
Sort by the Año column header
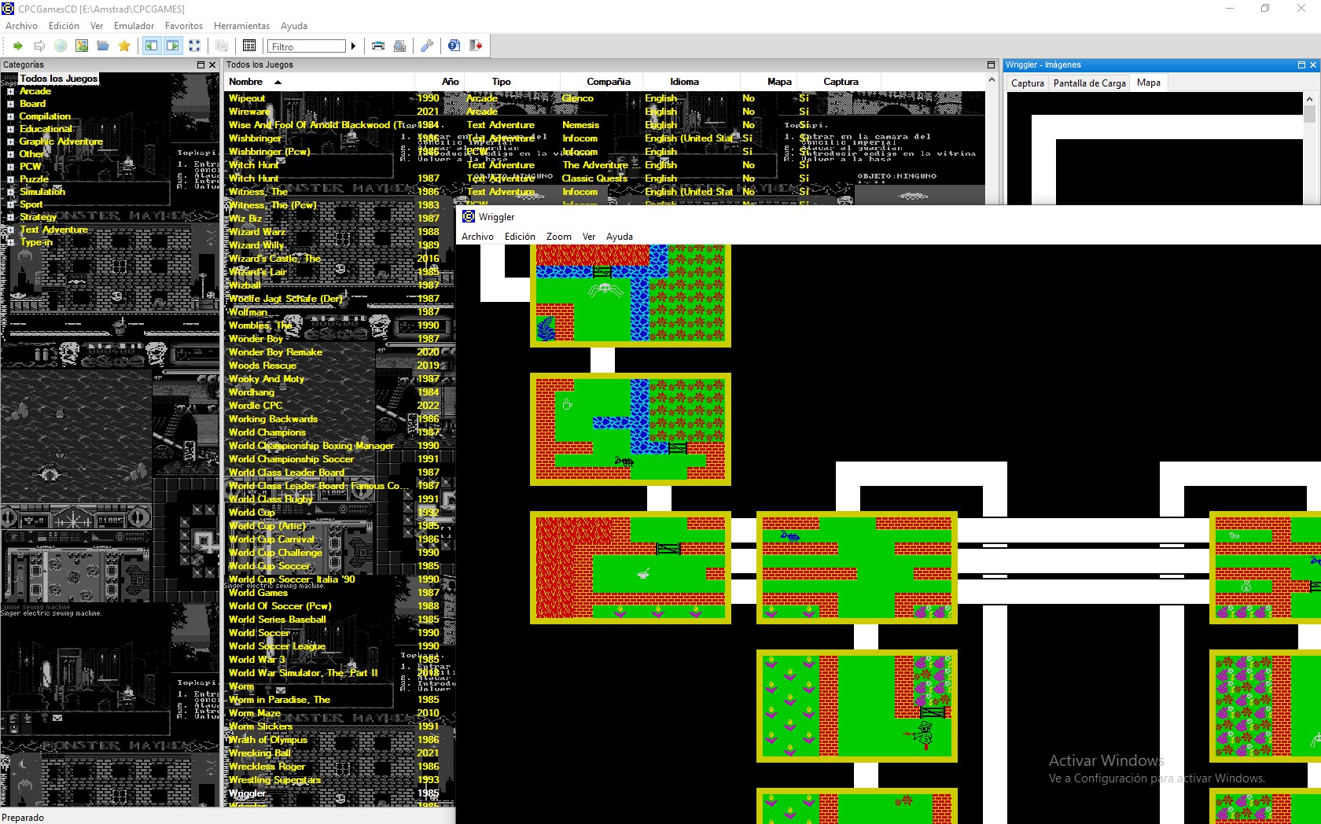pyautogui.click(x=440, y=82)
